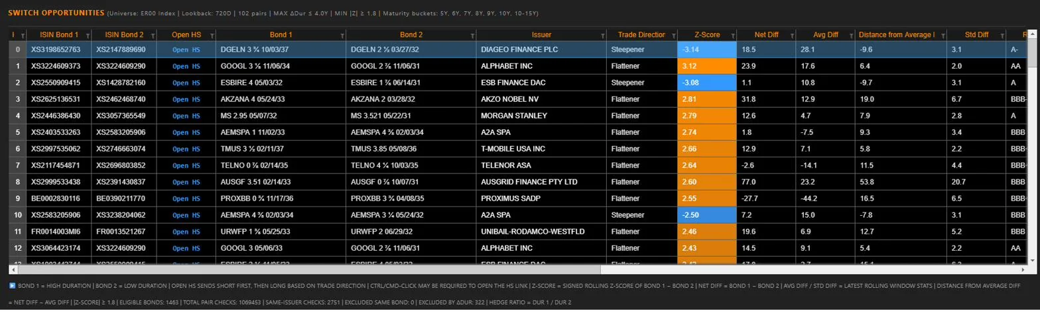Select bond cell URWFP 1 ⅜ 05/25/33
Image resolution: width=1040 pixels, height=315 pixels.
tap(281, 232)
